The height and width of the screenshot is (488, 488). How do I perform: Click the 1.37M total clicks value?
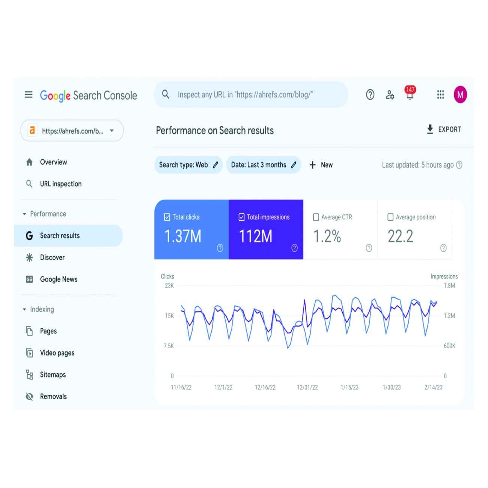coord(183,236)
